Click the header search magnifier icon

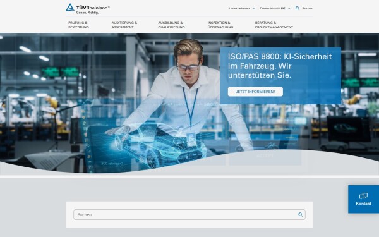(298, 8)
